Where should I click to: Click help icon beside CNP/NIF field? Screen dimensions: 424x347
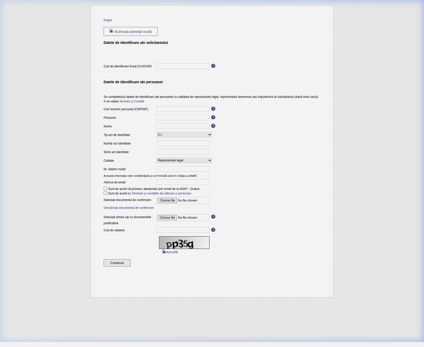tap(213, 109)
